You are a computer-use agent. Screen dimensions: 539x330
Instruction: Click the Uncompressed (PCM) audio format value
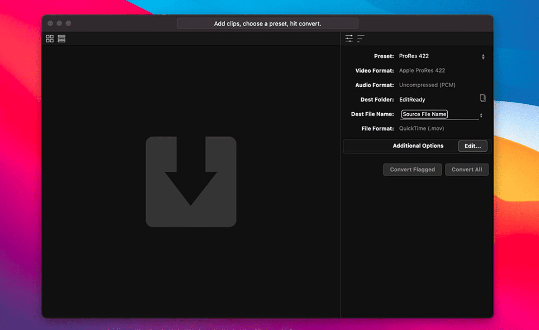(x=427, y=85)
